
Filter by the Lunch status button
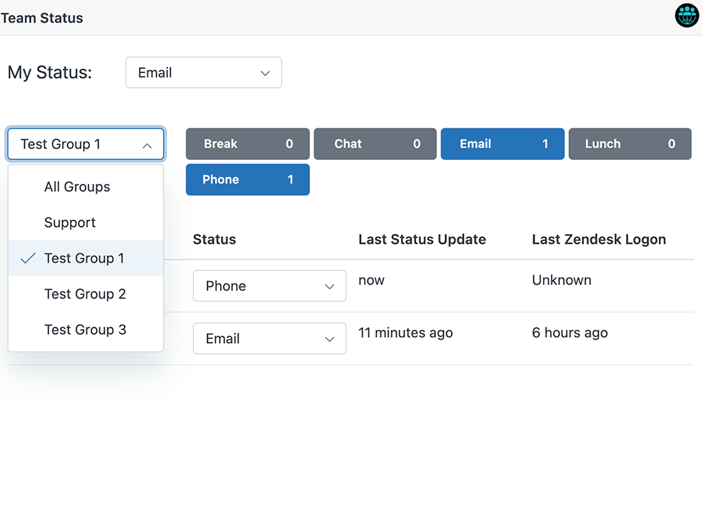629,144
